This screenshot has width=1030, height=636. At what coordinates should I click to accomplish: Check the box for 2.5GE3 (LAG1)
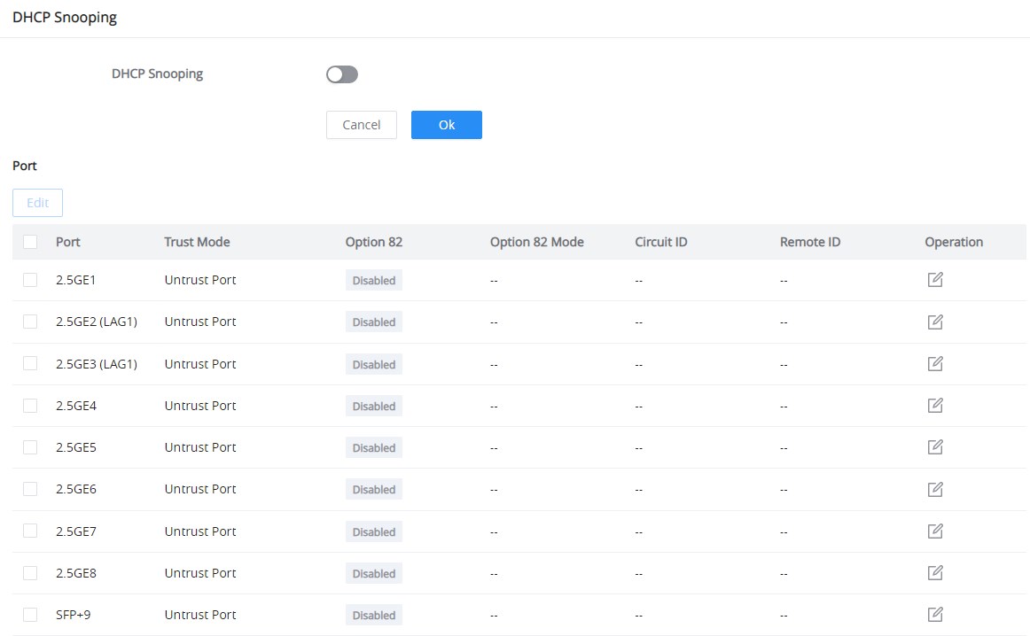(30, 363)
